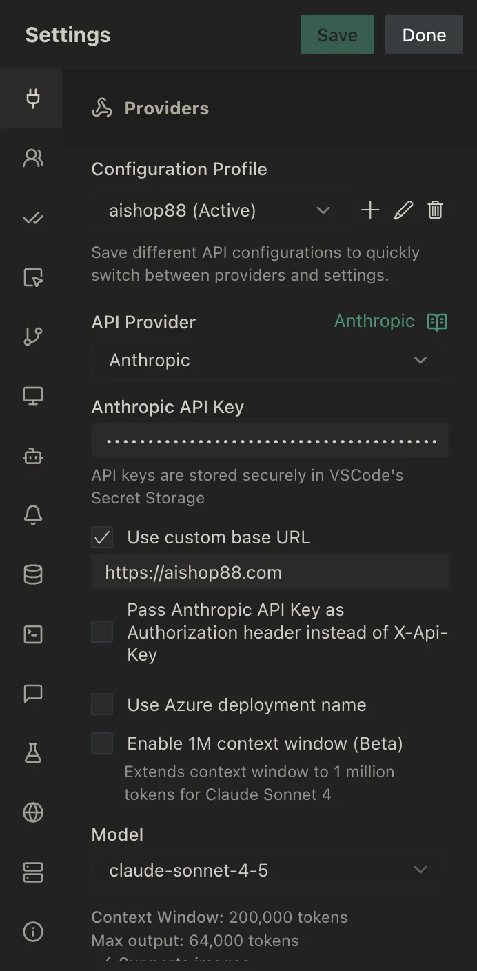Open browser settings with monitor icon
The width and height of the screenshot is (477, 971).
[x=32, y=395]
